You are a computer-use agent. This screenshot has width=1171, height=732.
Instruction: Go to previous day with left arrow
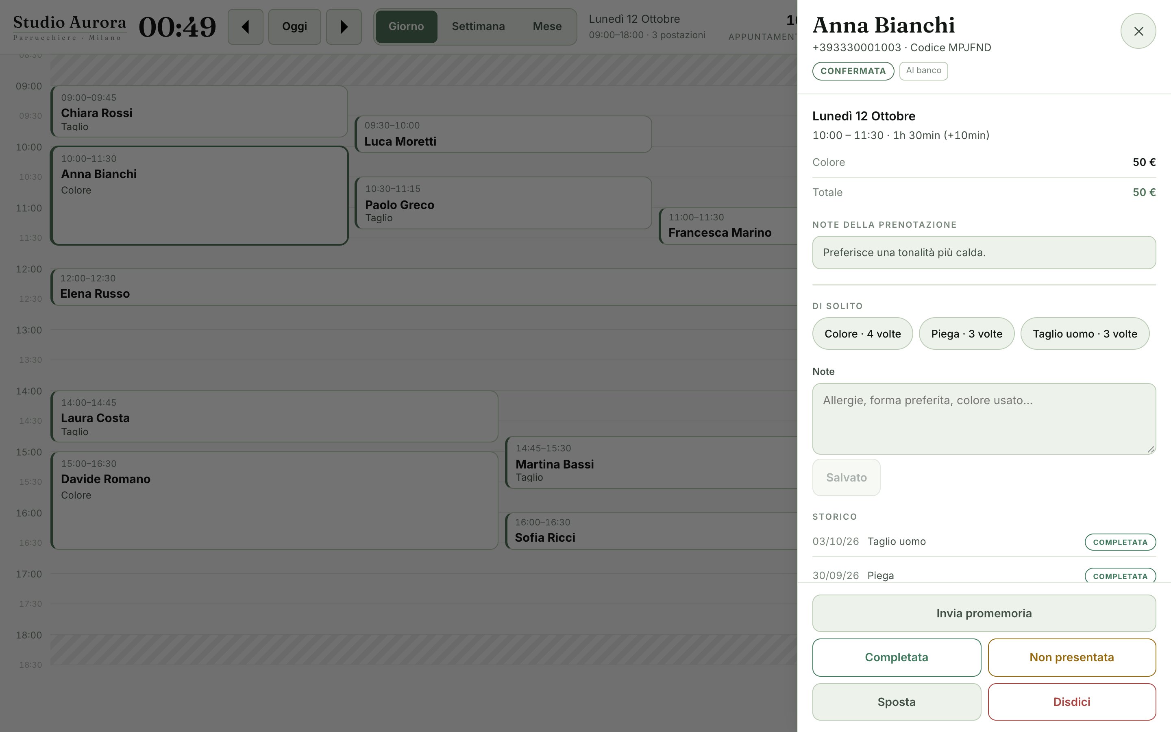click(245, 26)
